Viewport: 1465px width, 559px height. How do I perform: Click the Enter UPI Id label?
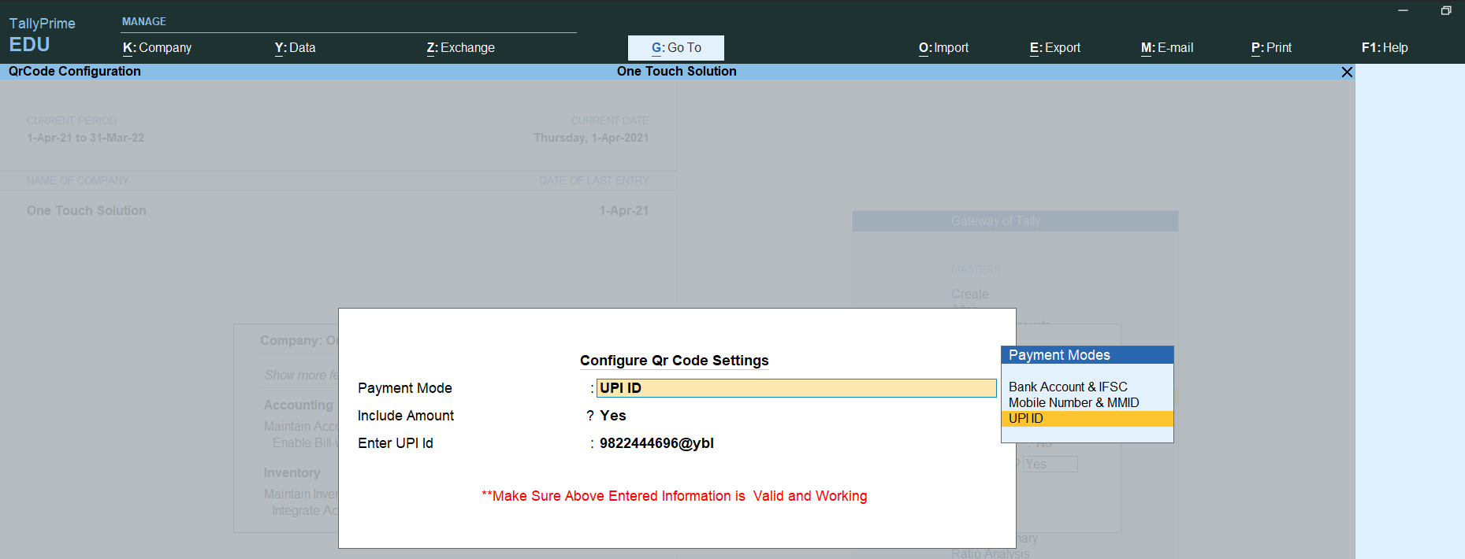point(396,443)
